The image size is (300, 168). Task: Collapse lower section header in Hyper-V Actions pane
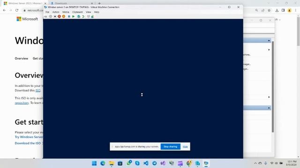click(x=269, y=108)
